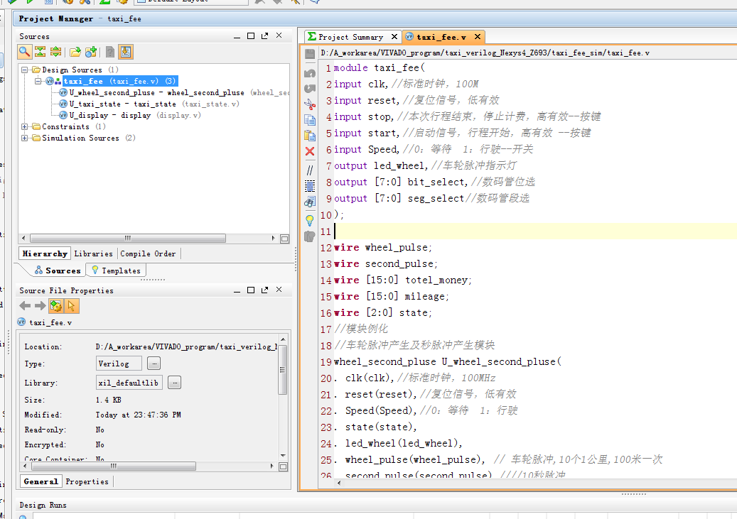Collapse the Design Sources folder
The height and width of the screenshot is (519, 737).
(x=24, y=70)
